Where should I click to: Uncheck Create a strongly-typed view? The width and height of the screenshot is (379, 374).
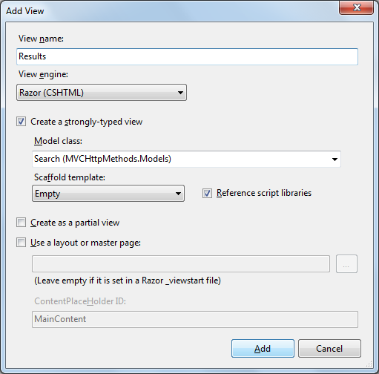click(21, 122)
